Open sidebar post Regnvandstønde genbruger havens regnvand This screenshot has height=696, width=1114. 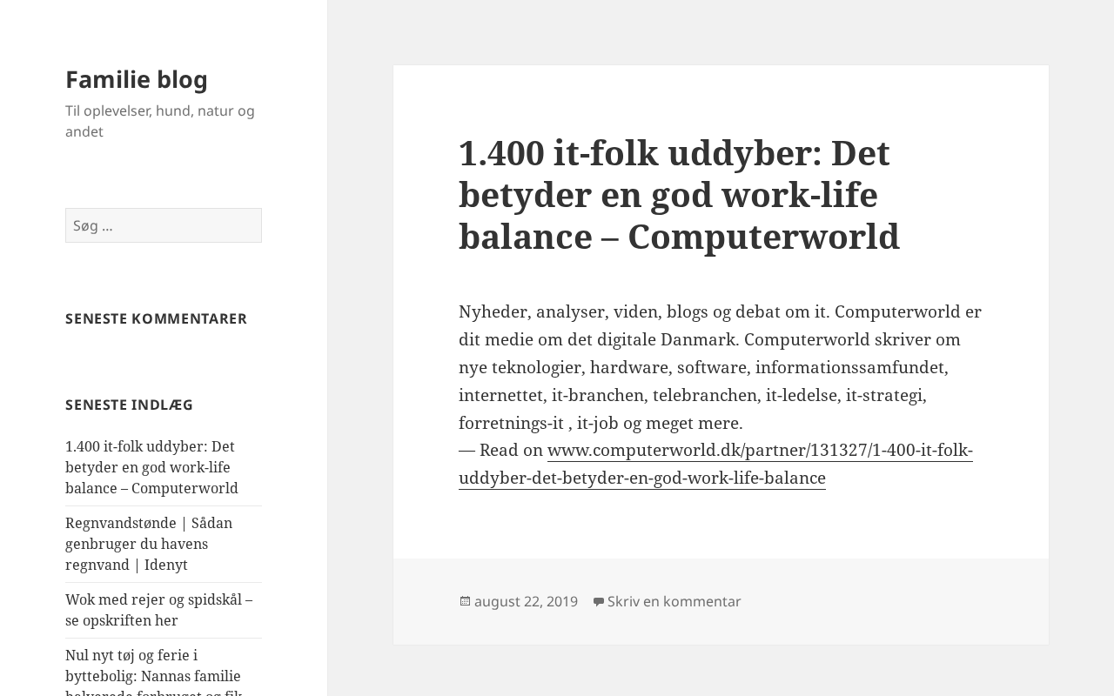149,544
